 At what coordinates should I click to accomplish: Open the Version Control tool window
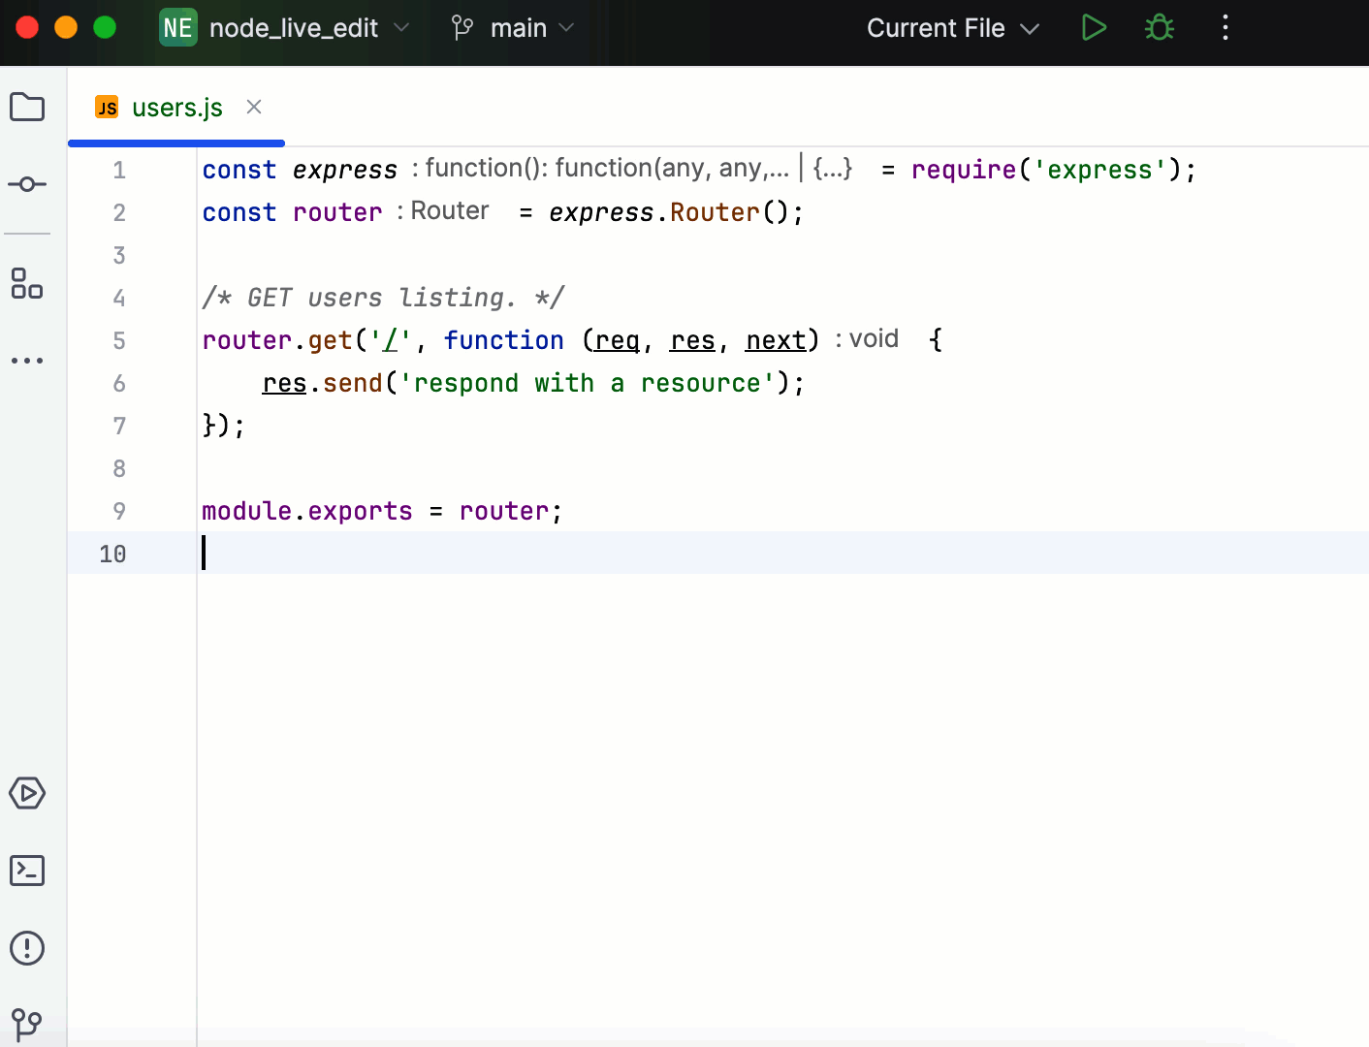pyautogui.click(x=27, y=1025)
